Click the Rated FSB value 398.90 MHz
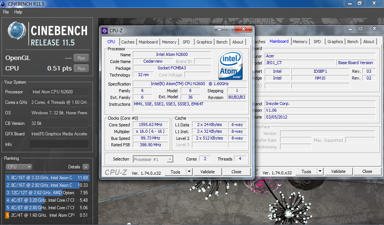 [150, 145]
